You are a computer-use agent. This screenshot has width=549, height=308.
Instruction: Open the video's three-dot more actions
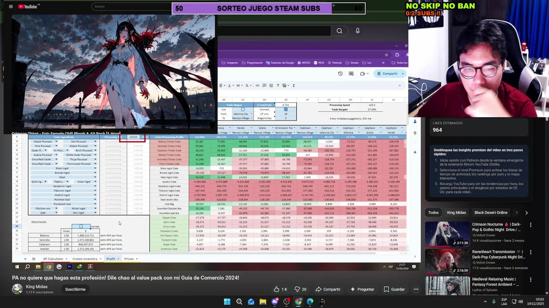pos(416,289)
